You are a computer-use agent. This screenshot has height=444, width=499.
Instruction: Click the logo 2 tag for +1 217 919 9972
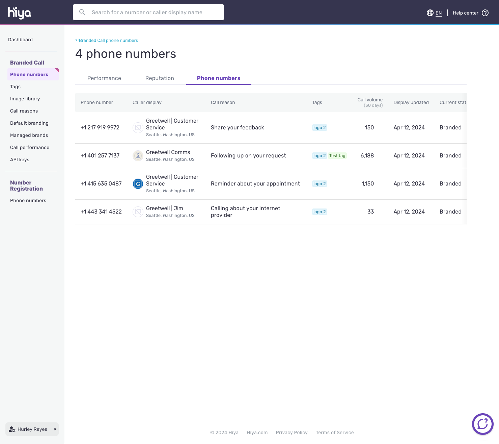pos(320,127)
